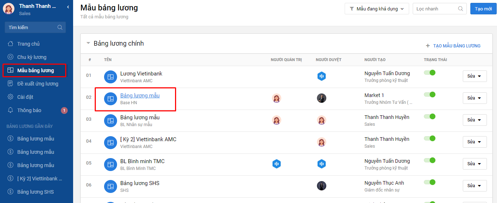The height and width of the screenshot is (203, 497).
Task: Click dollar icon beside [Kỳ 2] Viettinbank recent item
Action: [x=11, y=179]
